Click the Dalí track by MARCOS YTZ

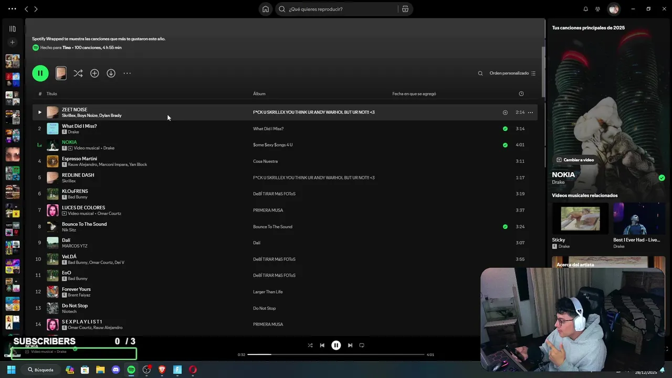pos(66,240)
